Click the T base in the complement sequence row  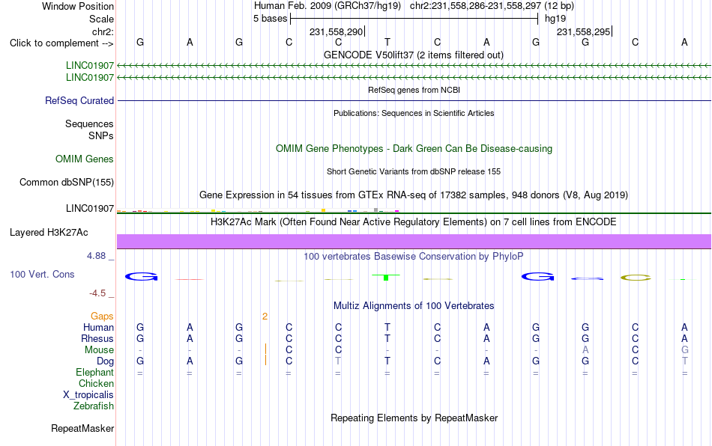[x=387, y=42]
